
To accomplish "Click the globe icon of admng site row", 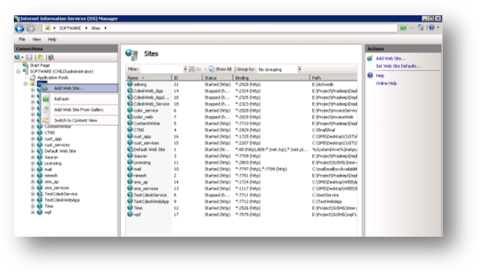I will (130, 84).
